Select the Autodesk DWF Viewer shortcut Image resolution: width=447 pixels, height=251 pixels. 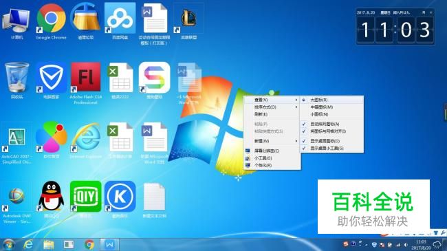pyautogui.click(x=17, y=203)
